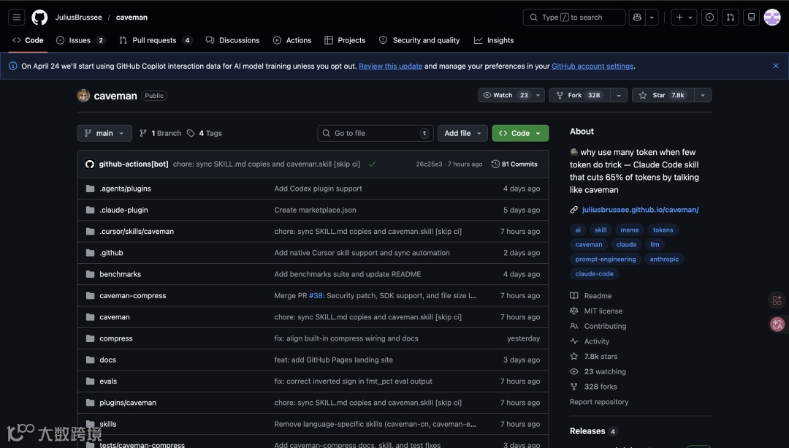Screen dimensions: 789x448
Task: Click the caveman repository owner avatar
Action: 83,95
